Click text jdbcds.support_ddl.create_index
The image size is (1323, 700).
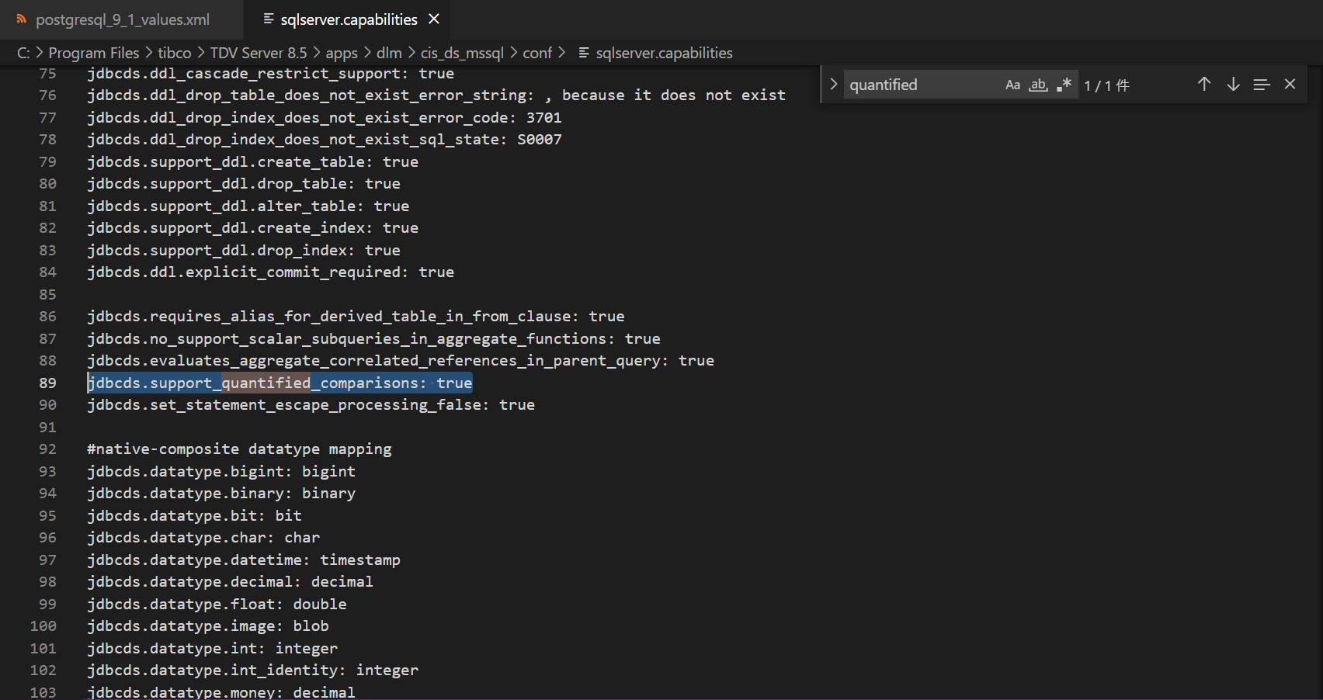pos(225,228)
